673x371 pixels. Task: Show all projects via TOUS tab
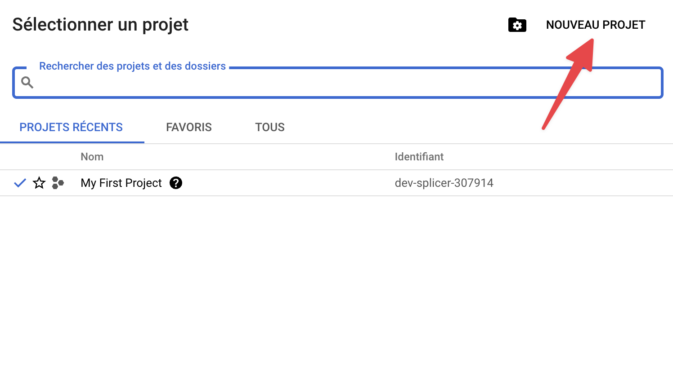click(x=269, y=127)
